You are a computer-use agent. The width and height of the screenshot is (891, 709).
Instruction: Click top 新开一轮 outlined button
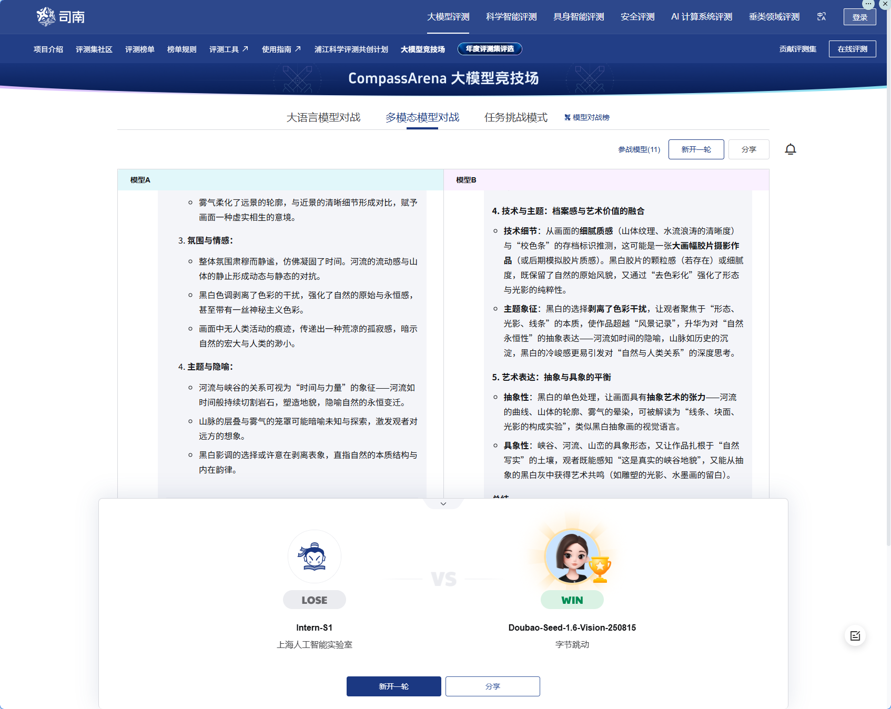point(696,149)
